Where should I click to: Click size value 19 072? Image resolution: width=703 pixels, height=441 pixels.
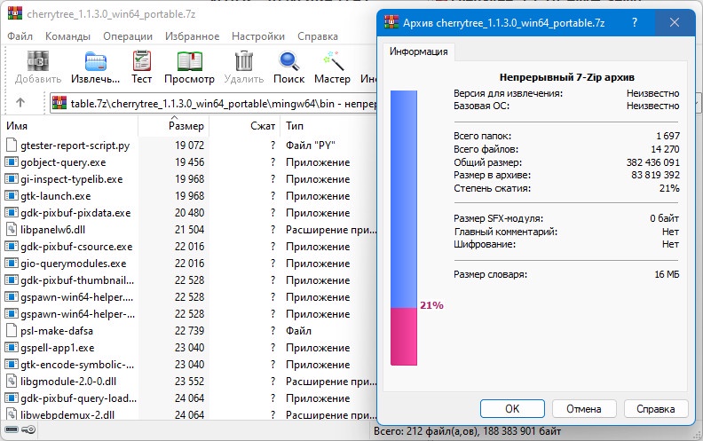click(189, 146)
